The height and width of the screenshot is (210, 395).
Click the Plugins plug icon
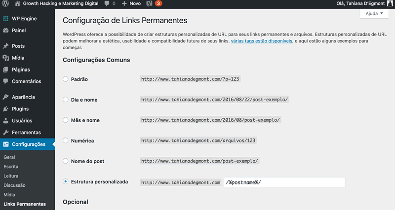[x=6, y=109]
